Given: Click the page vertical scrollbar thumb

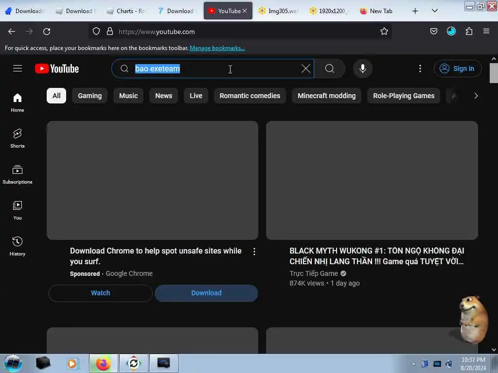Looking at the screenshot, I should pos(494,73).
